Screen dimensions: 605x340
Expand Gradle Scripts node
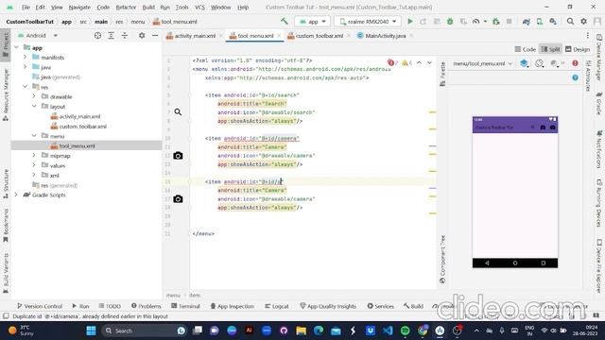16,195
